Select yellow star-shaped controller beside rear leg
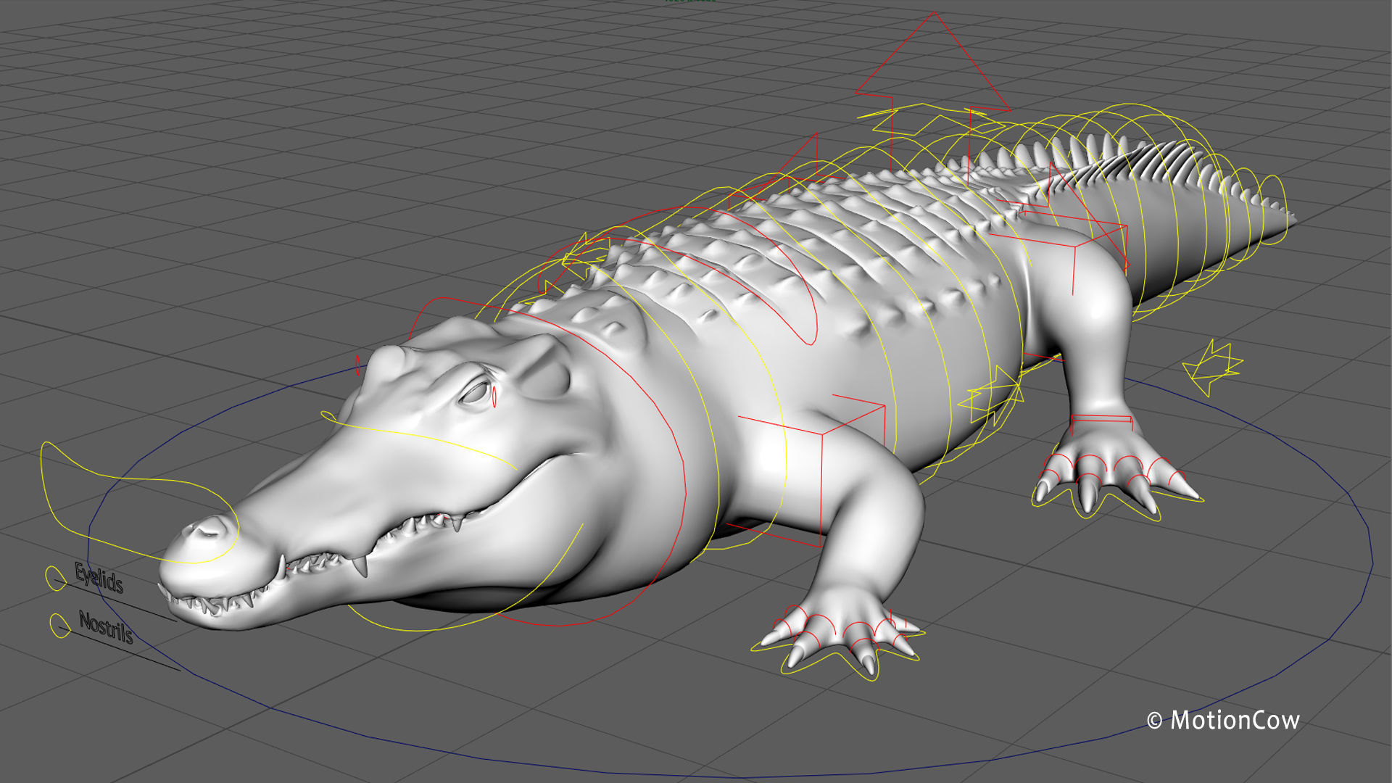Screen dimensions: 1392x783 tap(1212, 368)
